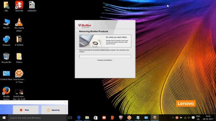Click the 'Preparing uninstallation...' status text
Screen dimensions: 216x121
(105, 60)
